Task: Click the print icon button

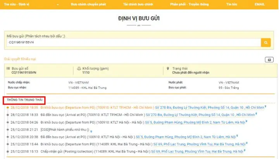Action: pyautogui.click(x=269, y=60)
